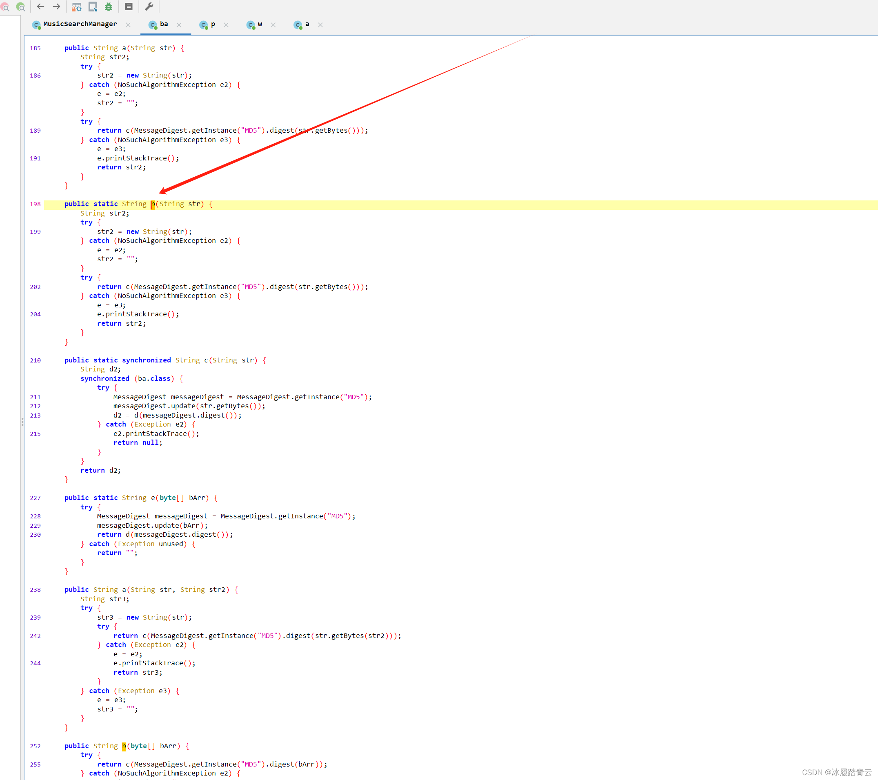Switch to the a tab
This screenshot has width=878, height=780.
(307, 24)
